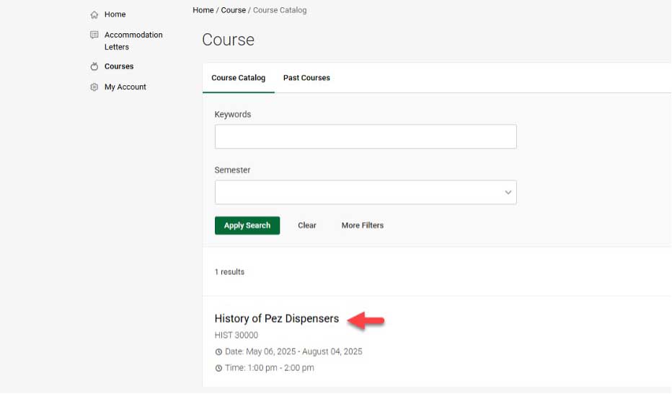The height and width of the screenshot is (394, 672).
Task: Select the Courses text label in sidebar
Action: click(x=119, y=66)
